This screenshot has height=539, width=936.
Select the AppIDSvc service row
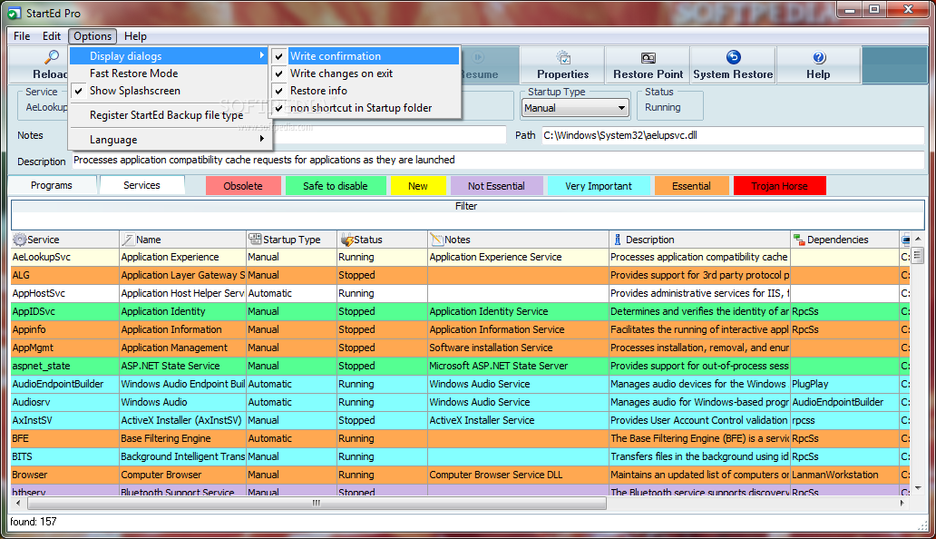coord(460,311)
